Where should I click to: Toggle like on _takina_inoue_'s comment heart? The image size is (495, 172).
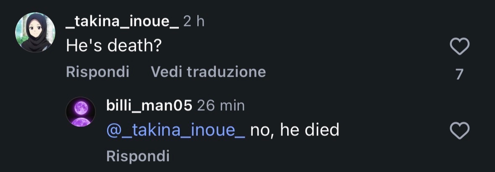click(x=459, y=47)
